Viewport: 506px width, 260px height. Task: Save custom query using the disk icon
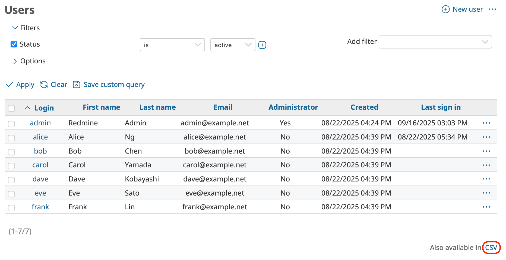76,84
